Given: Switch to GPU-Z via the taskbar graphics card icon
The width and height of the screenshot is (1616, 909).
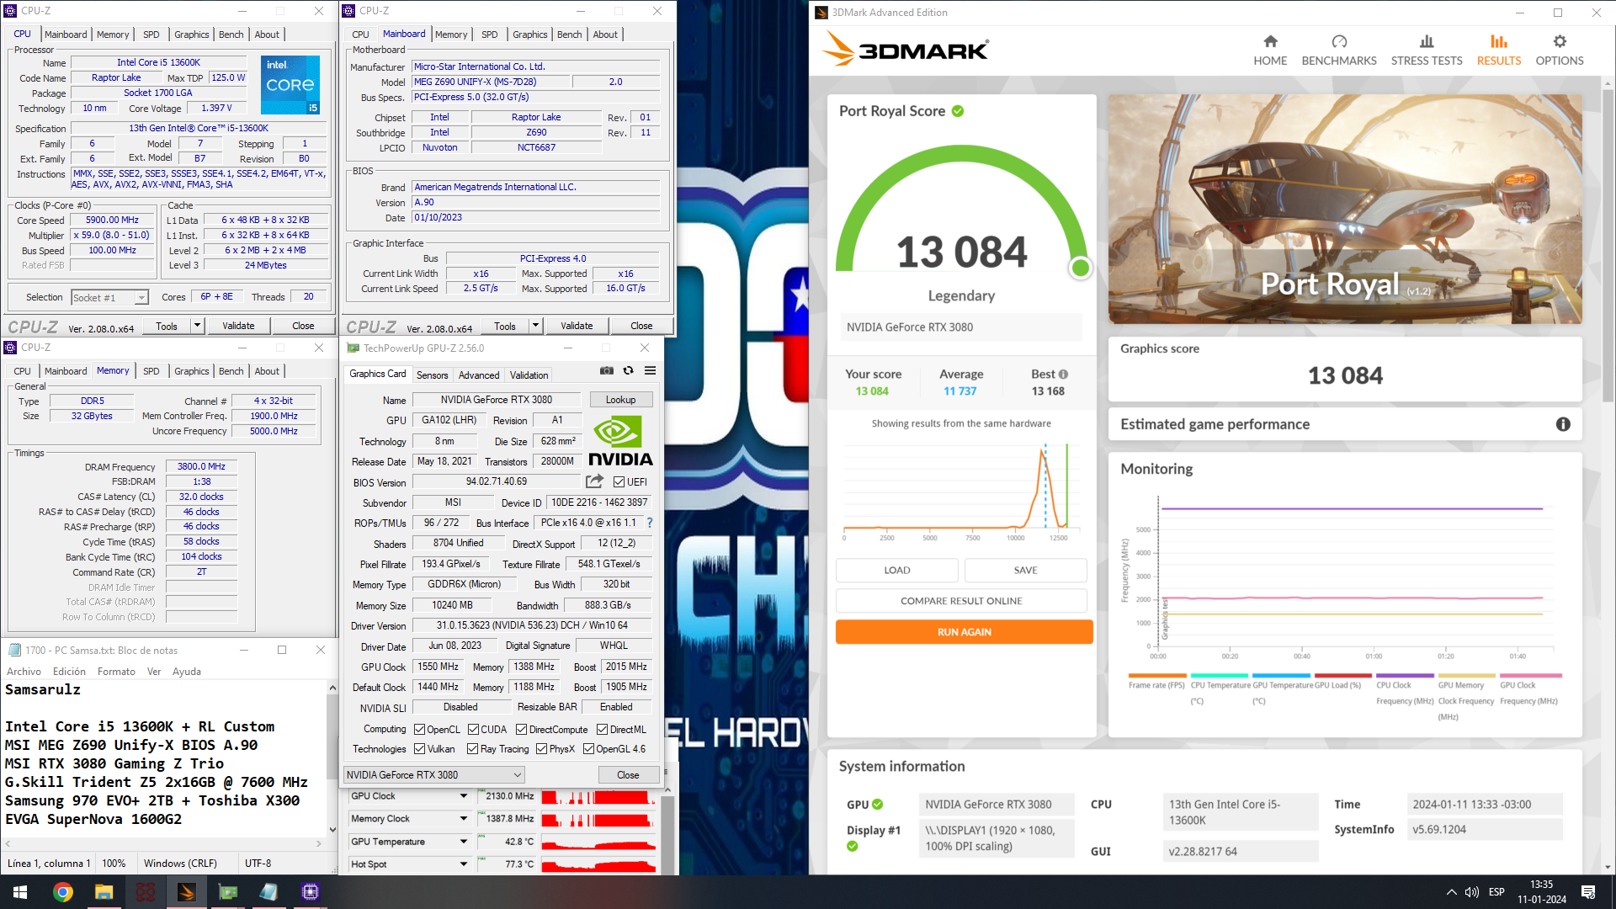Looking at the screenshot, I should (x=227, y=892).
